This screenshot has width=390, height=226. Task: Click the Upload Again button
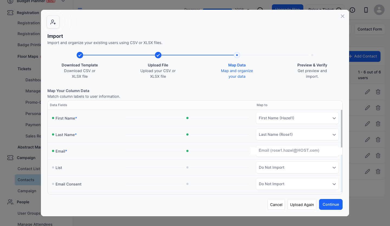[302, 204]
